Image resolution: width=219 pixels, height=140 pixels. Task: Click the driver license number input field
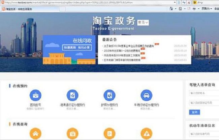pyautogui.click(x=204, y=103)
